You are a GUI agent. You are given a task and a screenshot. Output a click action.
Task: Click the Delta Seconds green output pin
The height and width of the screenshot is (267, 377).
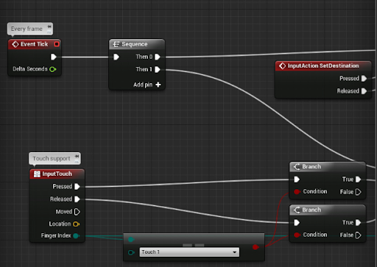click(x=53, y=69)
